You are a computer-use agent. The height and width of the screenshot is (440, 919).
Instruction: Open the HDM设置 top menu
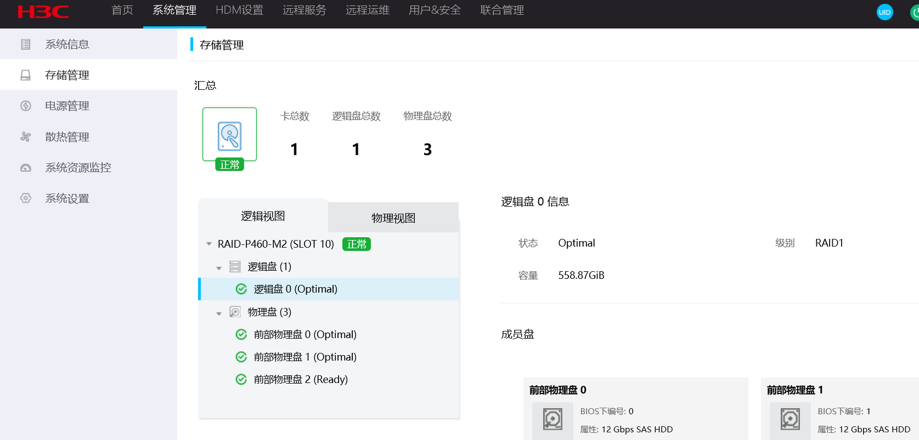pyautogui.click(x=239, y=10)
